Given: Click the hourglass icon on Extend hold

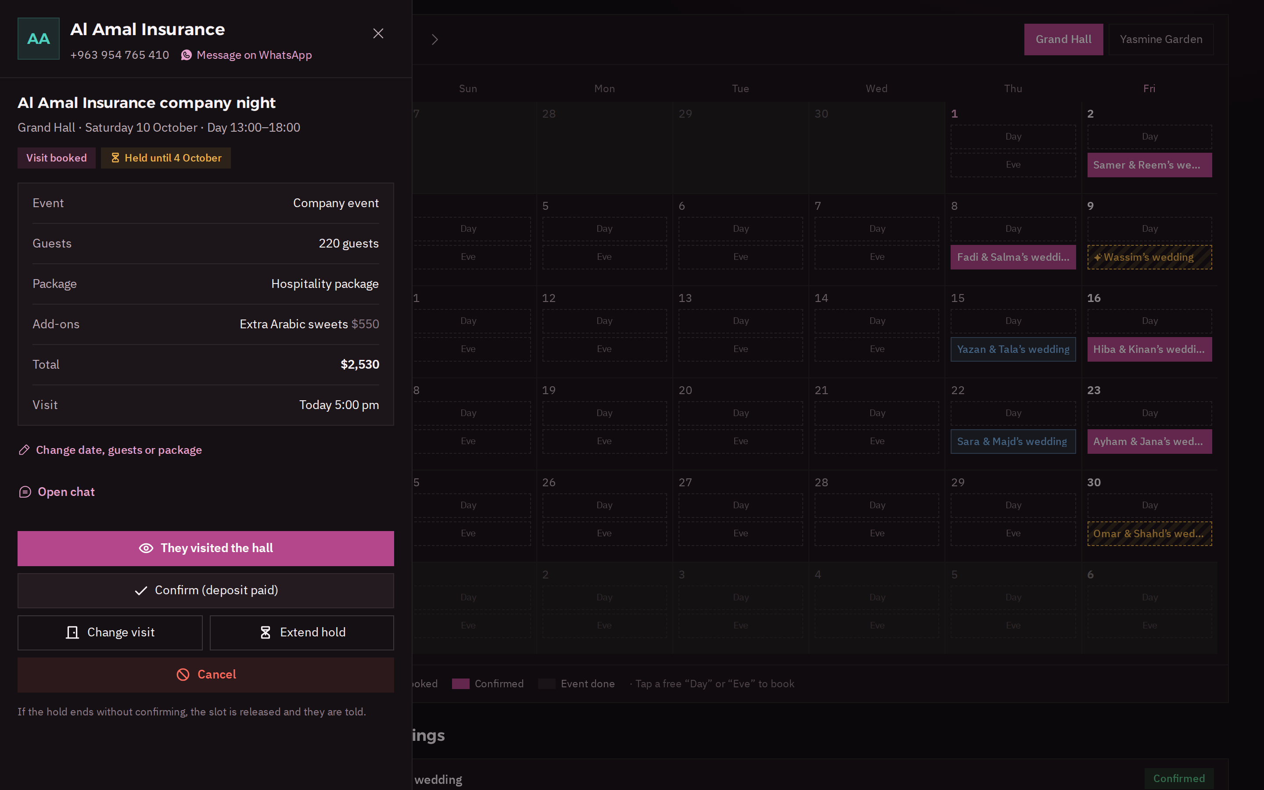Looking at the screenshot, I should pos(266,633).
